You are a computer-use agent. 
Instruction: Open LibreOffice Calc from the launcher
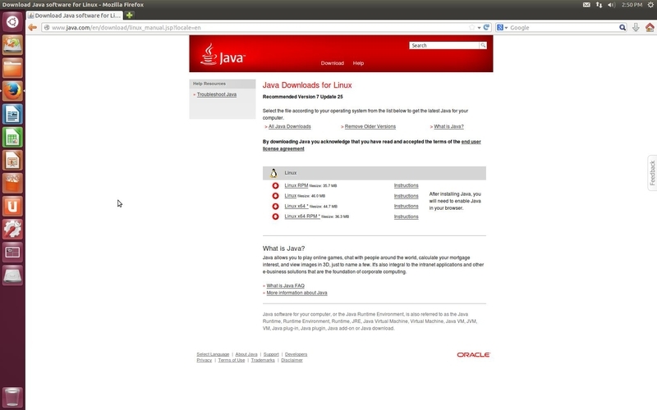click(12, 137)
